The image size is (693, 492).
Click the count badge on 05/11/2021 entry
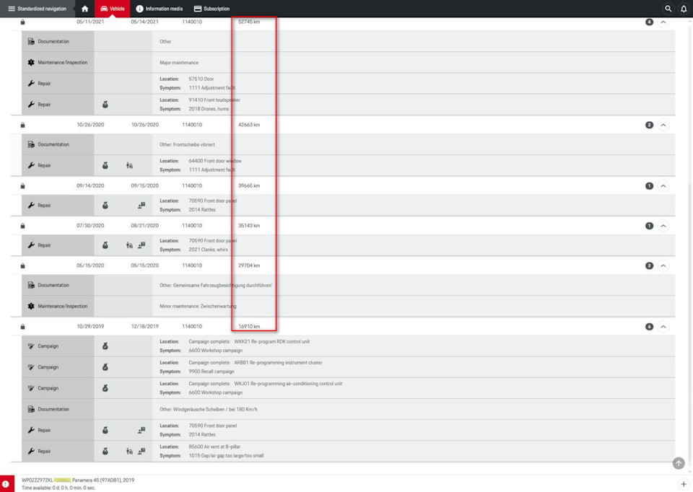(649, 22)
